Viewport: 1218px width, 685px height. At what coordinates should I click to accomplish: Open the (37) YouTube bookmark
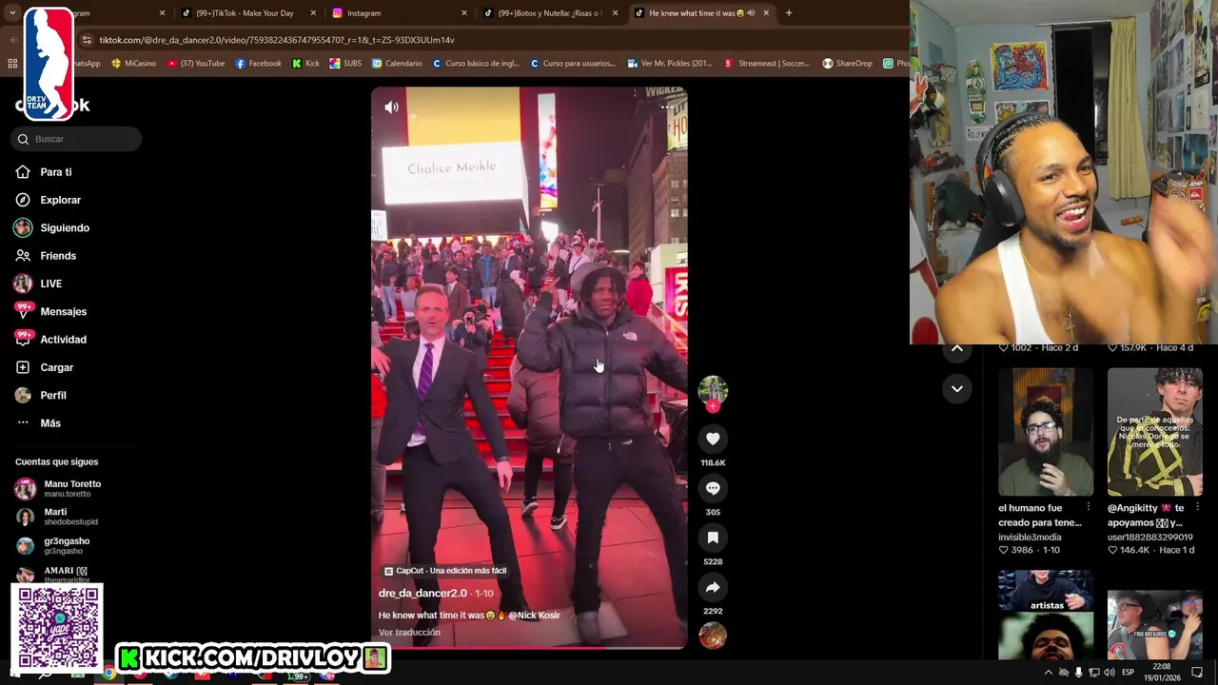click(196, 64)
